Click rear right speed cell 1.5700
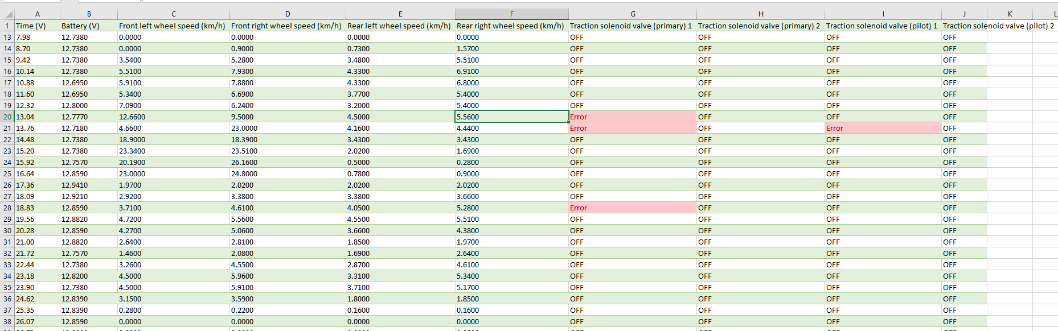This screenshot has height=331, width=1058. point(512,48)
